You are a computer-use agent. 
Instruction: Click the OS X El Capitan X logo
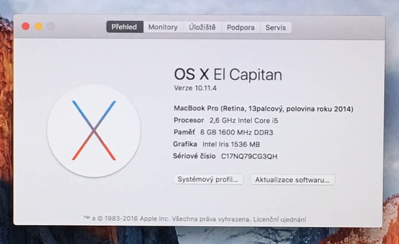pyautogui.click(x=94, y=131)
